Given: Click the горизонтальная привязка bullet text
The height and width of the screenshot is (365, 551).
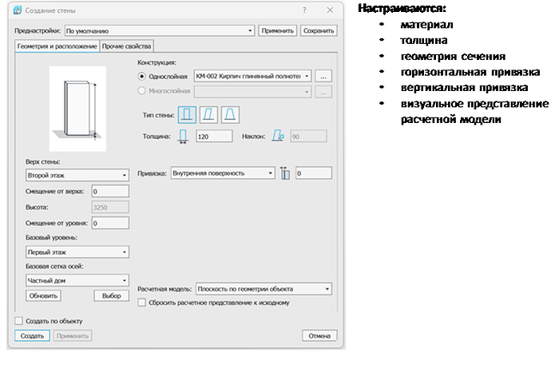Looking at the screenshot, I should tap(470, 72).
